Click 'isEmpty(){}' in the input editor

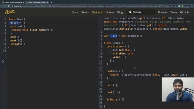point(18,44)
